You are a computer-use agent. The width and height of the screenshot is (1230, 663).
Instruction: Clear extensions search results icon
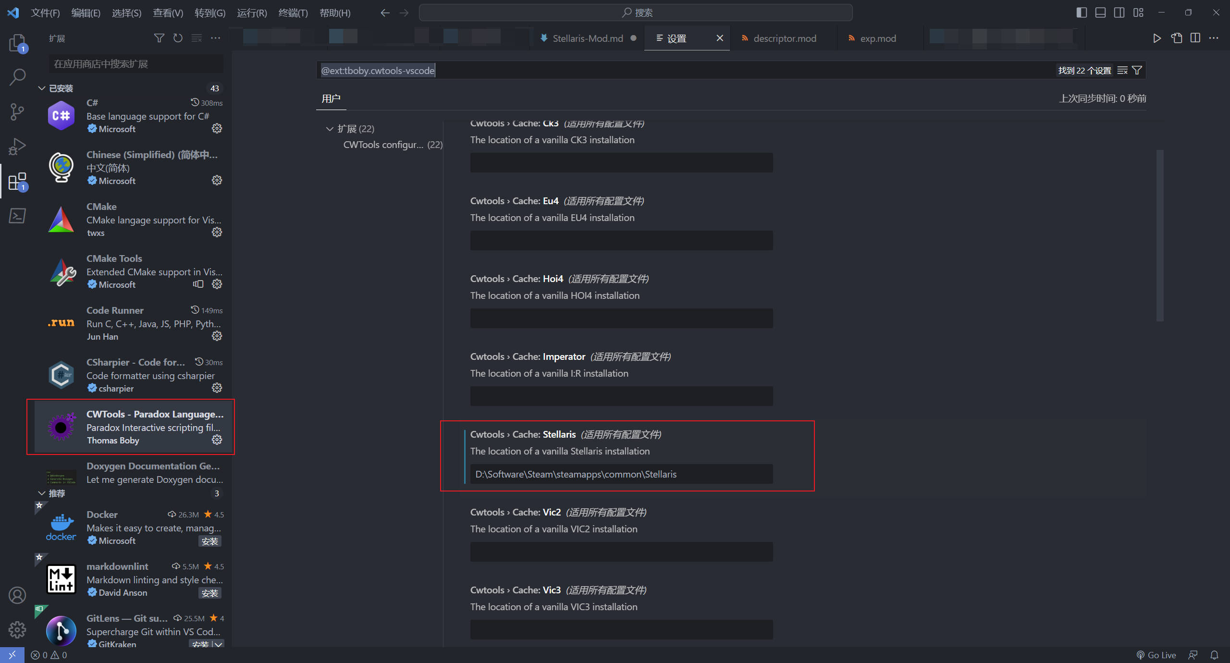tap(197, 38)
